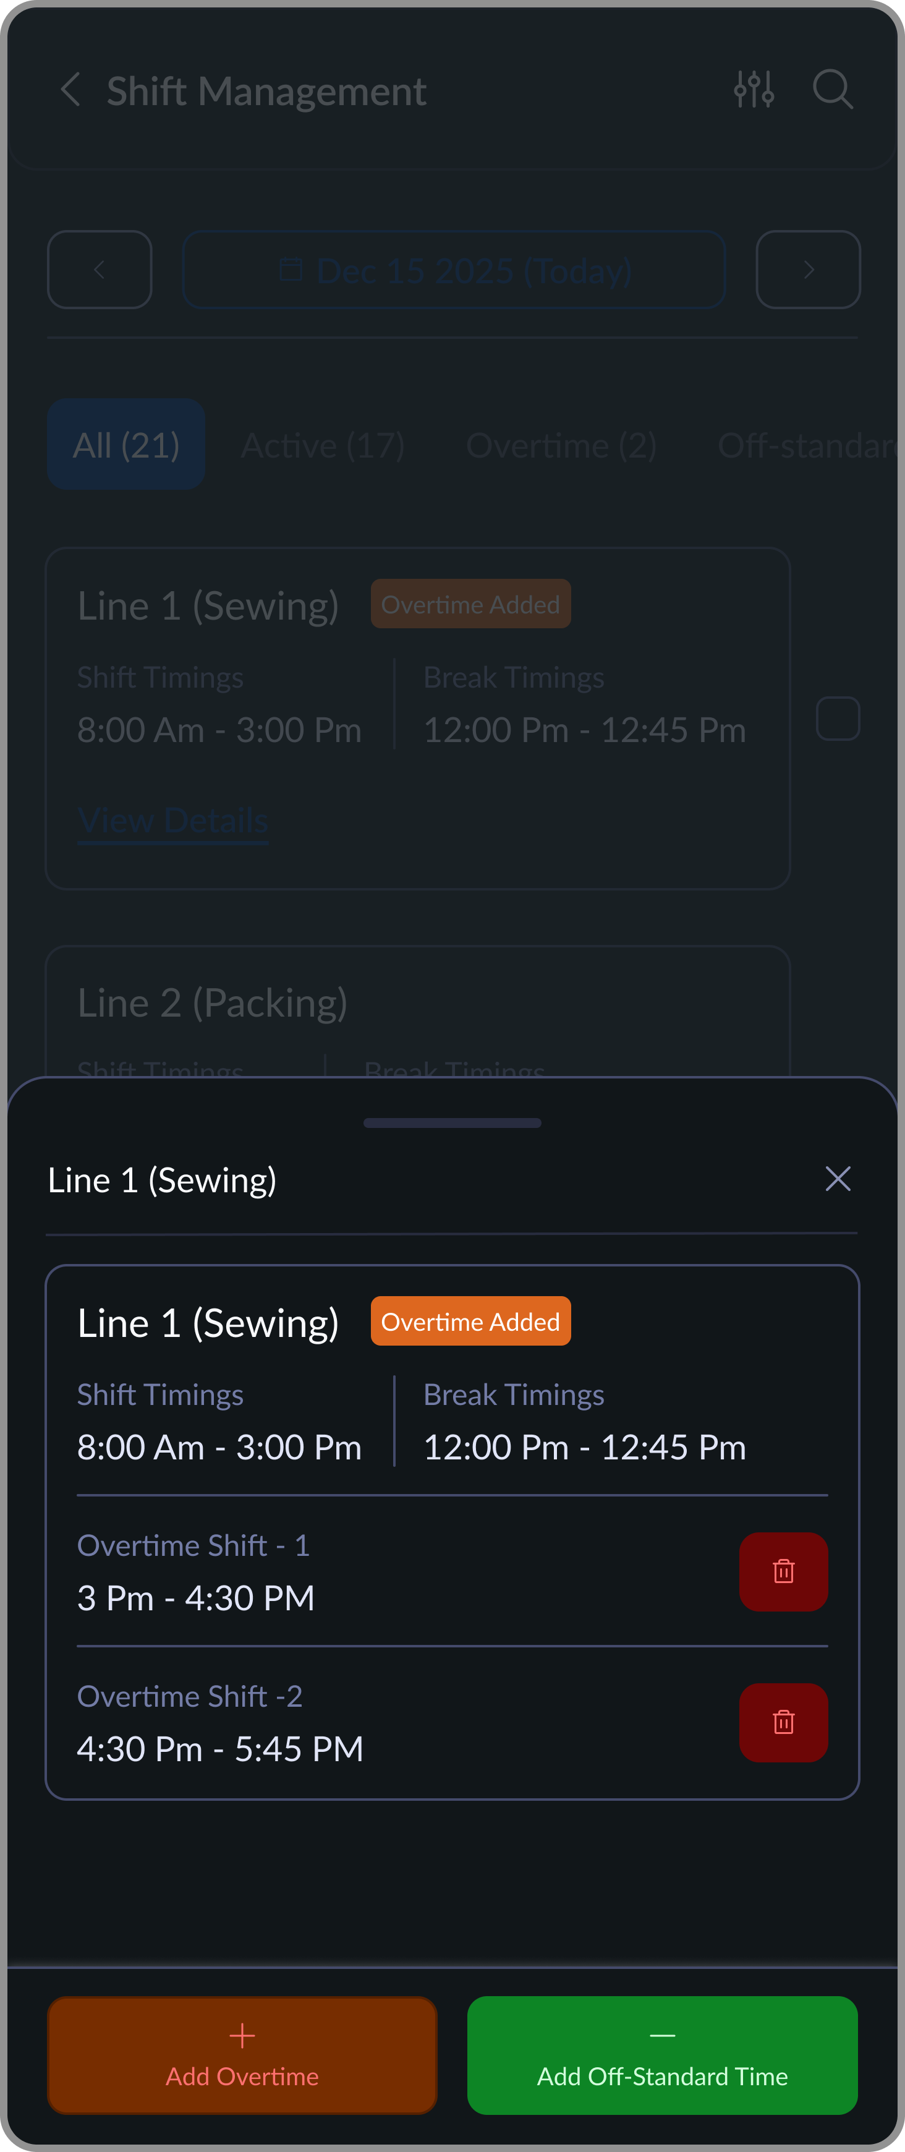Dismiss the bottom sheet with the X

pos(838,1179)
